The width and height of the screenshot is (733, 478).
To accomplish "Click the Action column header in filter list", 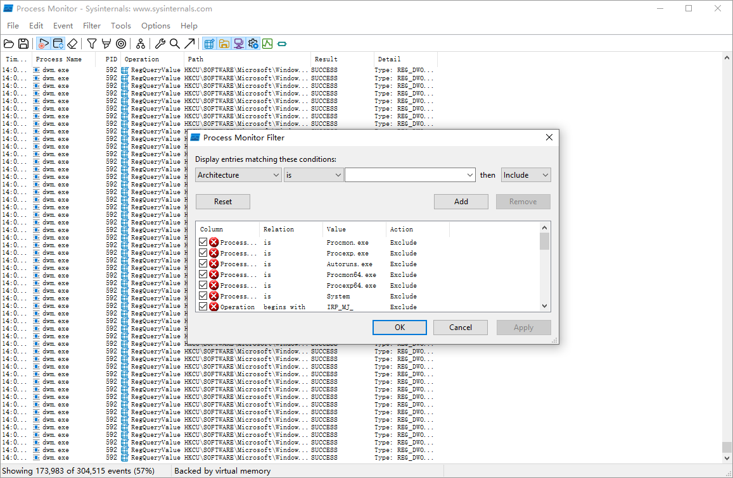I will tap(418, 229).
